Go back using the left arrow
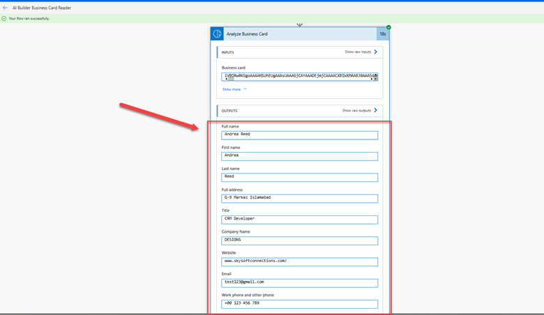Image resolution: width=544 pixels, height=315 pixels. (x=5, y=8)
